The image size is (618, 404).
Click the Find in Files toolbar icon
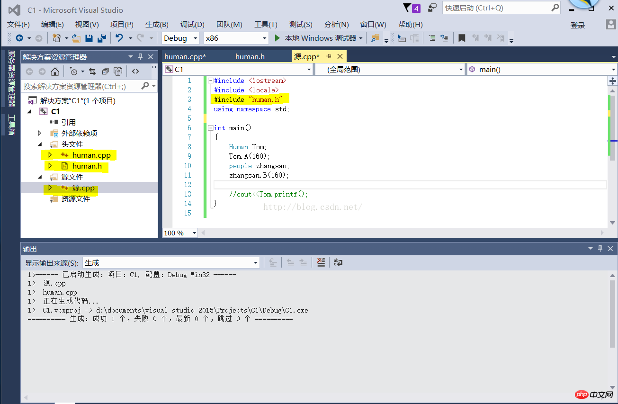tap(376, 38)
